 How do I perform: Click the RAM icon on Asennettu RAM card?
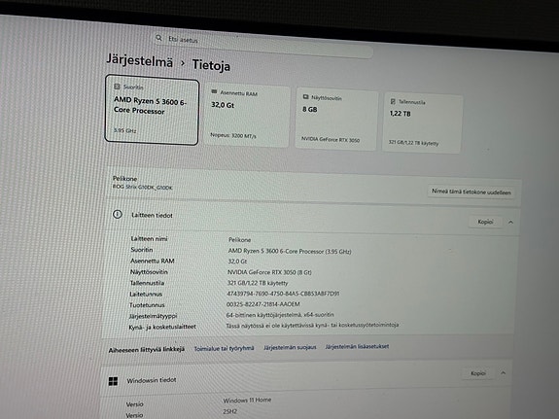(214, 91)
